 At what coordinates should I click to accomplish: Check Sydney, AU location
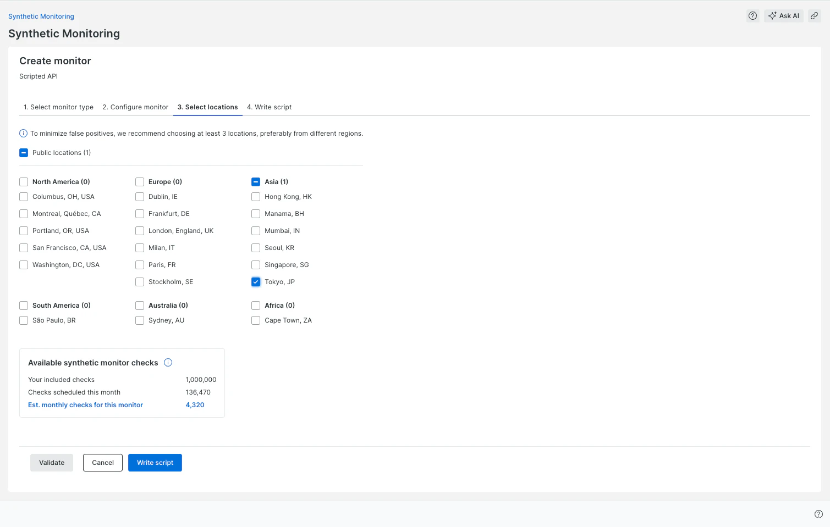coord(140,320)
